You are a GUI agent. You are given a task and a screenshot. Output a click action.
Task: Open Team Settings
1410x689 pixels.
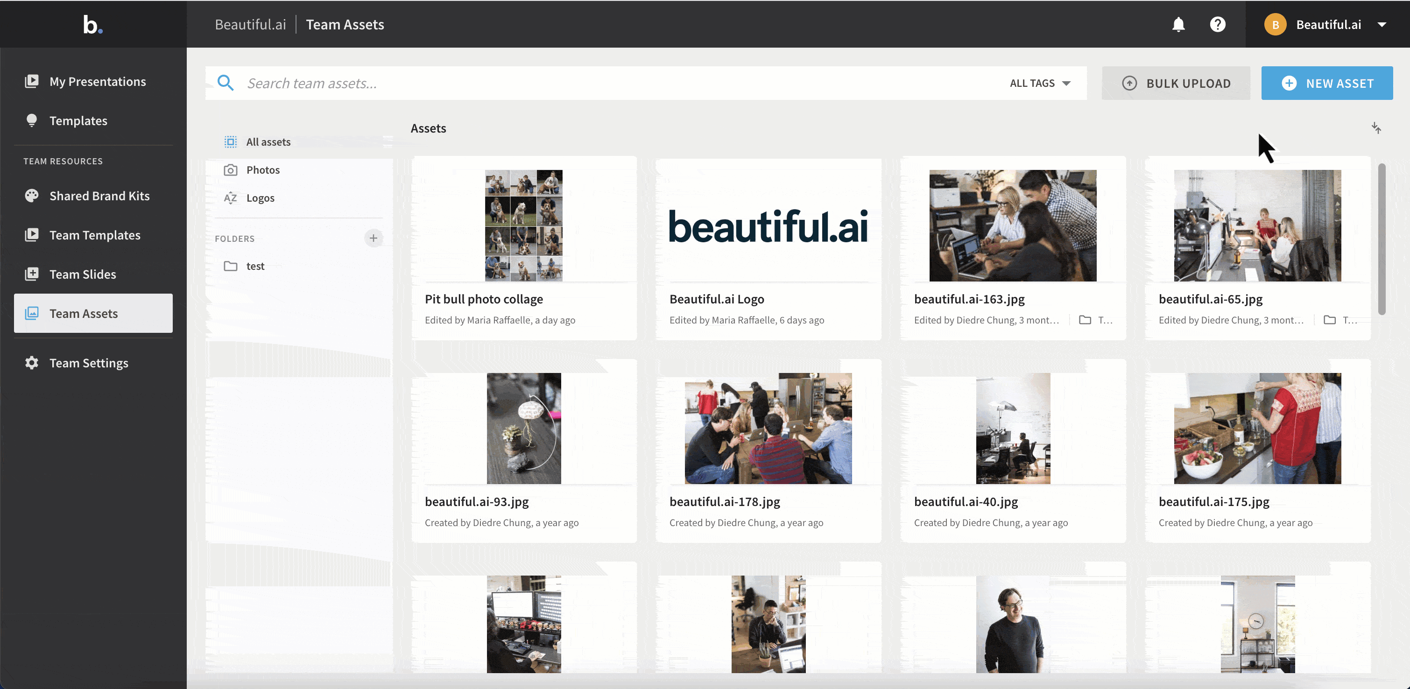point(93,363)
